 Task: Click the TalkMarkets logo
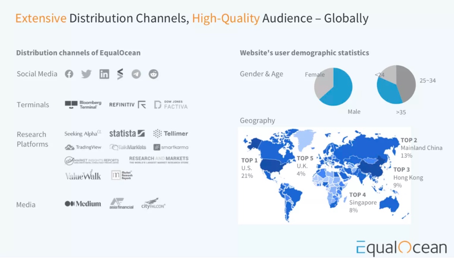coord(128,147)
